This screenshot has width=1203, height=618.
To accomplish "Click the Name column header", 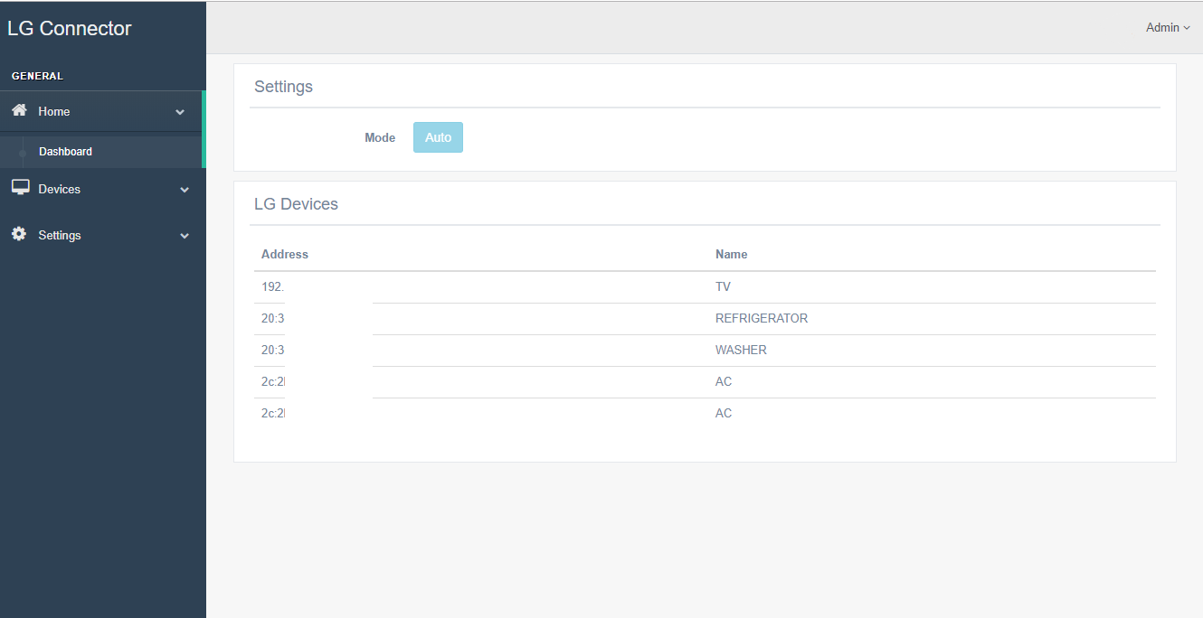I will [732, 255].
